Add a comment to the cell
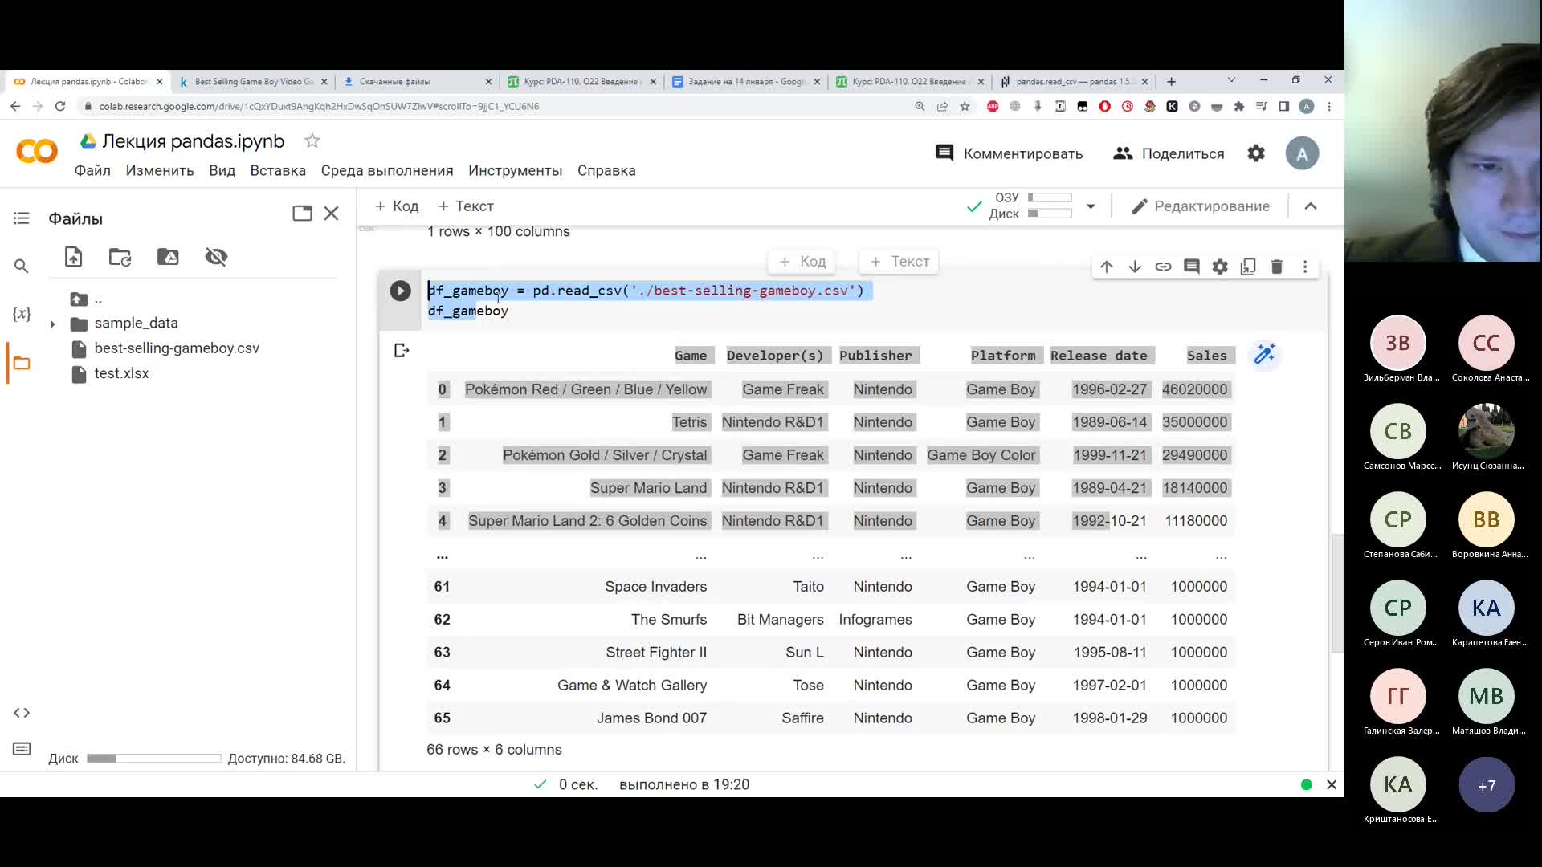1542x867 pixels. click(1192, 267)
